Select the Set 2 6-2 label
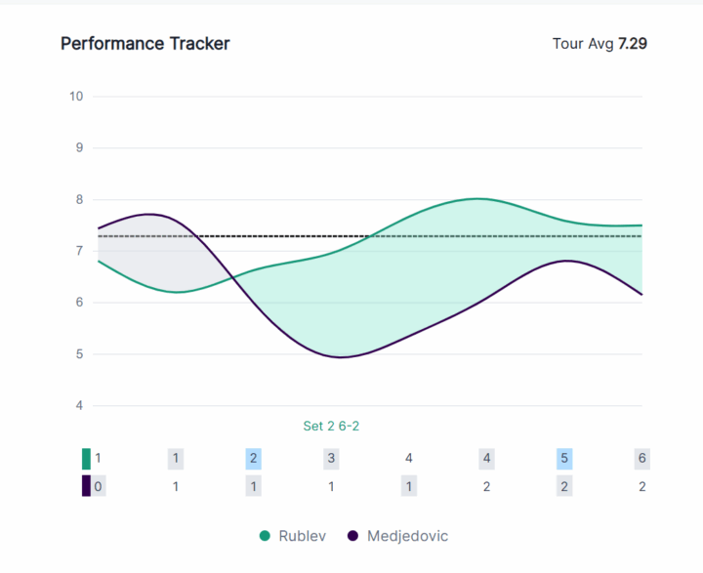Viewport: 703px width, 573px height. tap(332, 426)
